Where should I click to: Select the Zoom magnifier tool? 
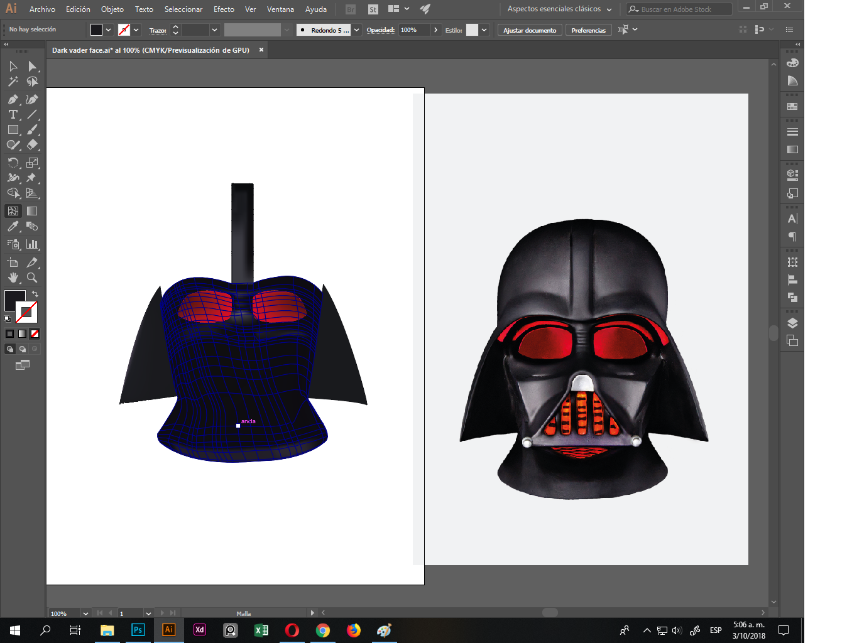tap(32, 278)
